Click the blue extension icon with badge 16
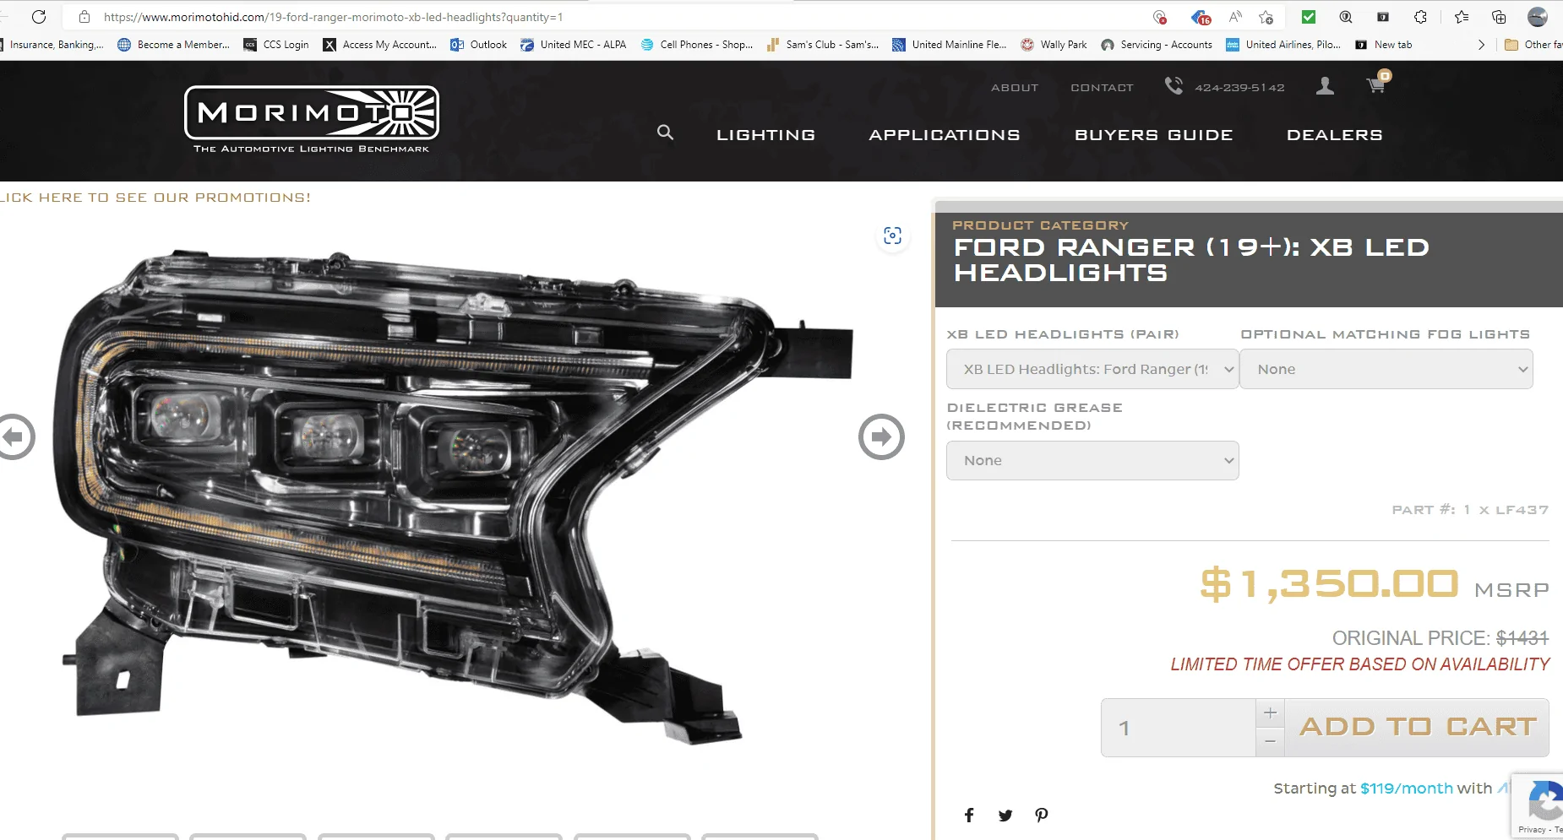This screenshot has height=840, width=1563. [x=1201, y=17]
